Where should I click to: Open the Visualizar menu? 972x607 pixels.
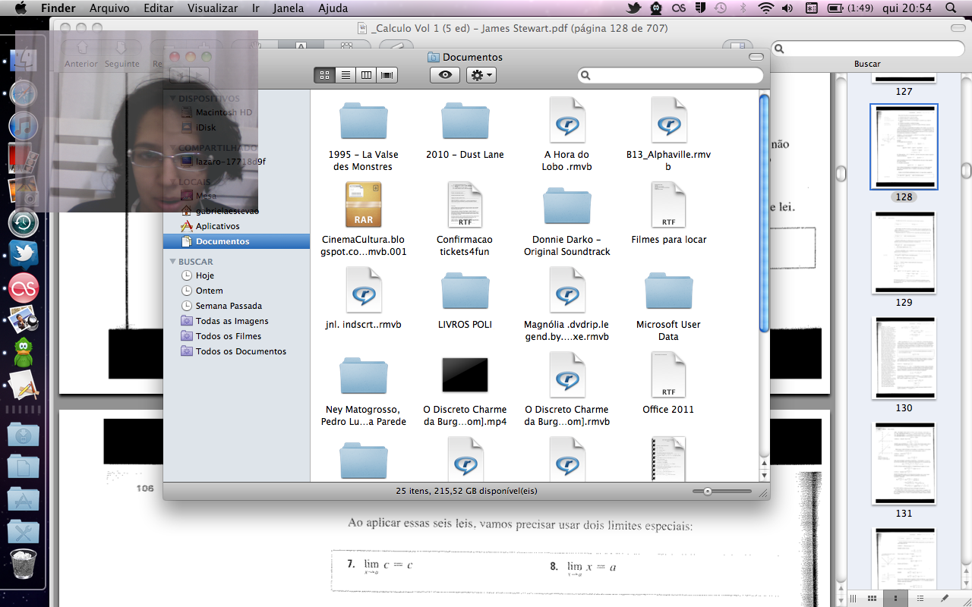coord(213,8)
